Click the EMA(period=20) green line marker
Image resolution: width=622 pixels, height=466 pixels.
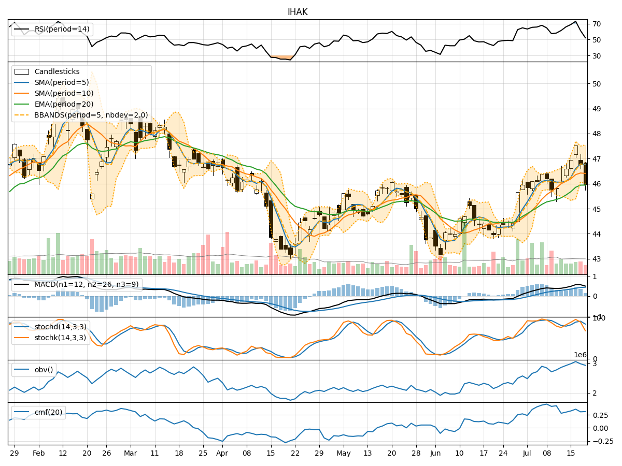(x=23, y=104)
